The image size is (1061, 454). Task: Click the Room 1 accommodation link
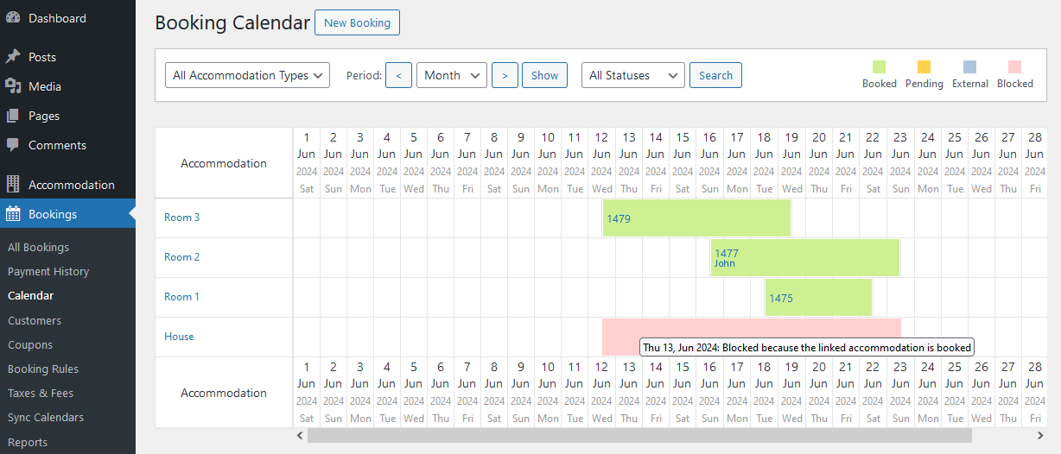[181, 297]
